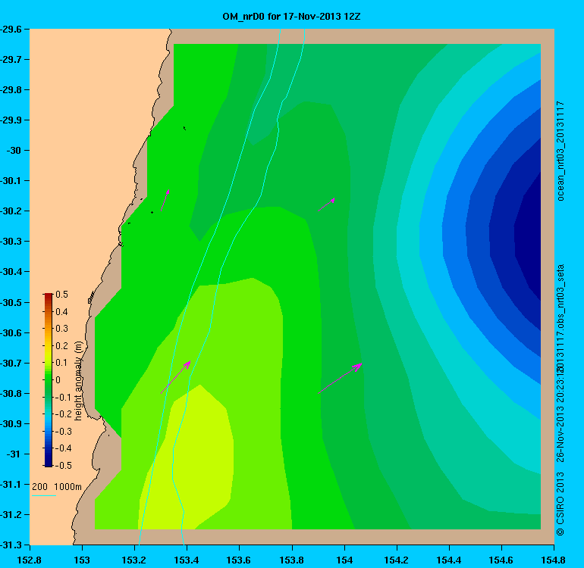Click latitude axis label -30.5
584x568 pixels.
pyautogui.click(x=11, y=302)
